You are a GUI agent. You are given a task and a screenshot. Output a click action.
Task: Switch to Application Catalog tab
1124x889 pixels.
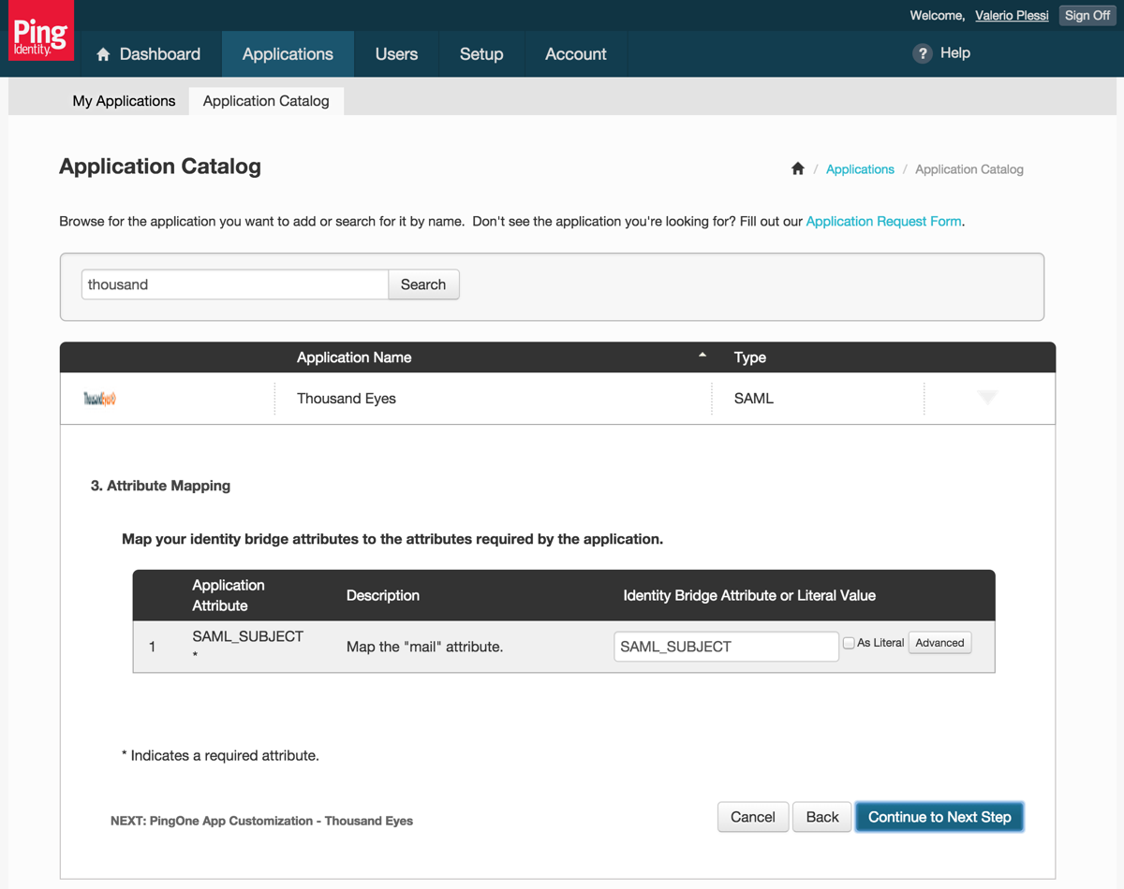tap(266, 101)
